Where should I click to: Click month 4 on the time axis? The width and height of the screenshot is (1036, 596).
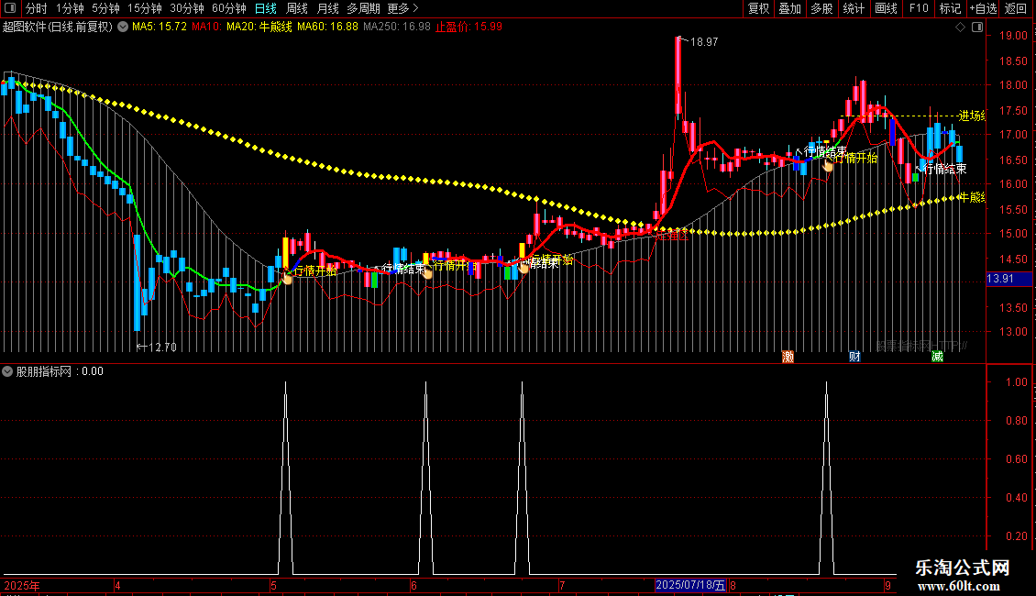tap(117, 585)
